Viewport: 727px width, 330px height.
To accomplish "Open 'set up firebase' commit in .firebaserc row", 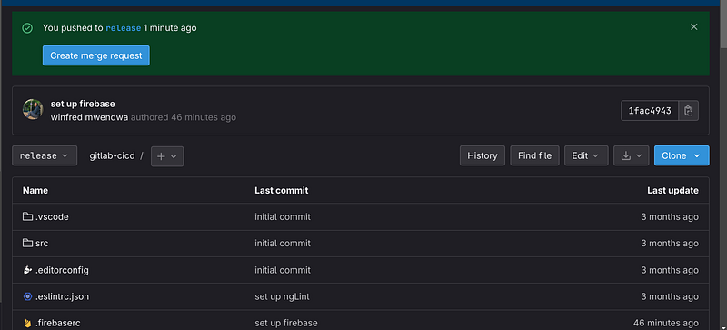I will click(x=286, y=323).
